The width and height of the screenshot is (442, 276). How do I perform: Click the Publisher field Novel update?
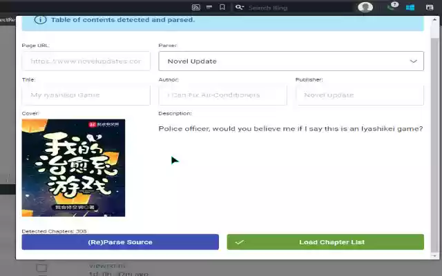(x=360, y=95)
